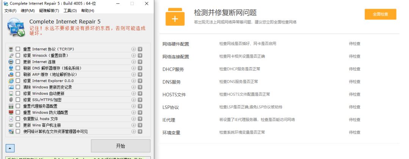Click info icon for 重置代理服务器配置 row
This screenshot has height=159, width=409.
click(134, 106)
